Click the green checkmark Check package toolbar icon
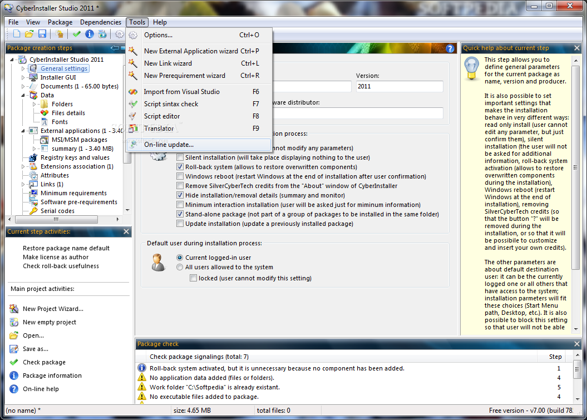 pos(77,34)
